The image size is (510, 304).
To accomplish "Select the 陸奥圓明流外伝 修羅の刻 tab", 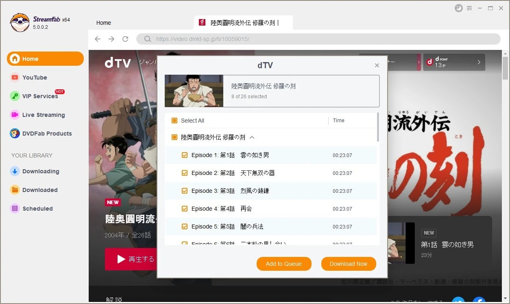I will pyautogui.click(x=244, y=23).
